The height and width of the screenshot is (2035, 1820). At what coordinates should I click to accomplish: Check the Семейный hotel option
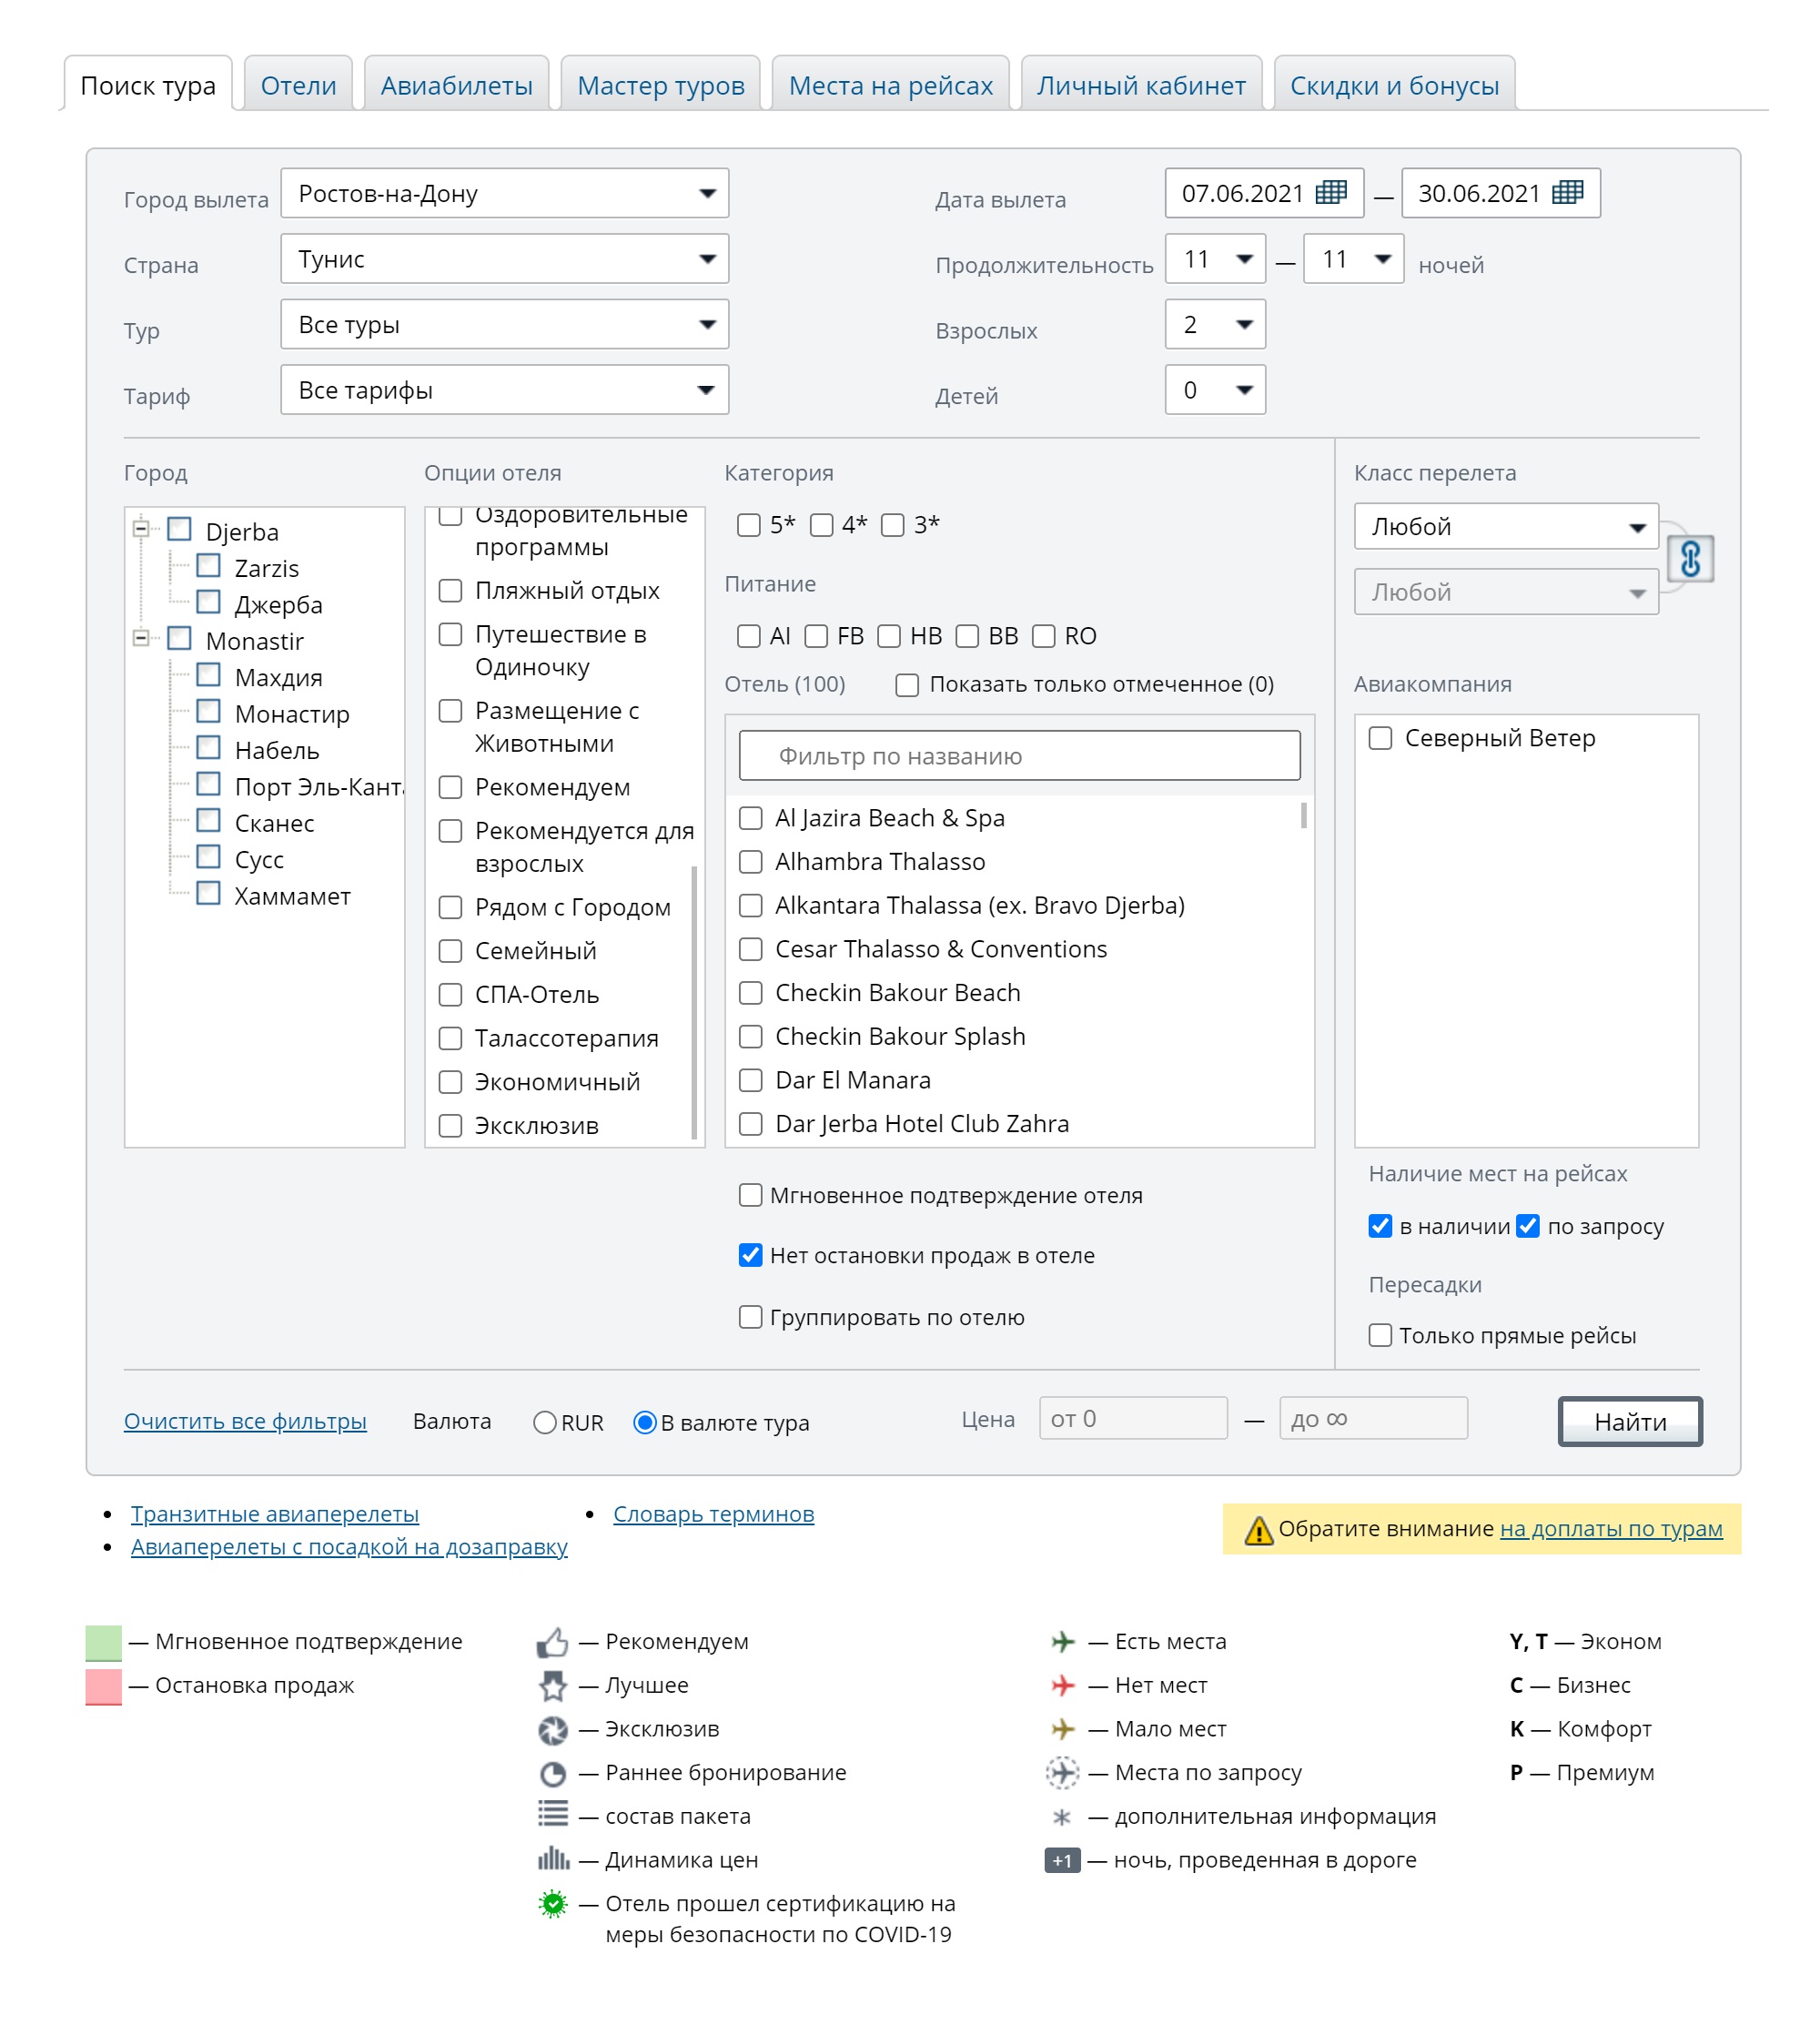(451, 951)
